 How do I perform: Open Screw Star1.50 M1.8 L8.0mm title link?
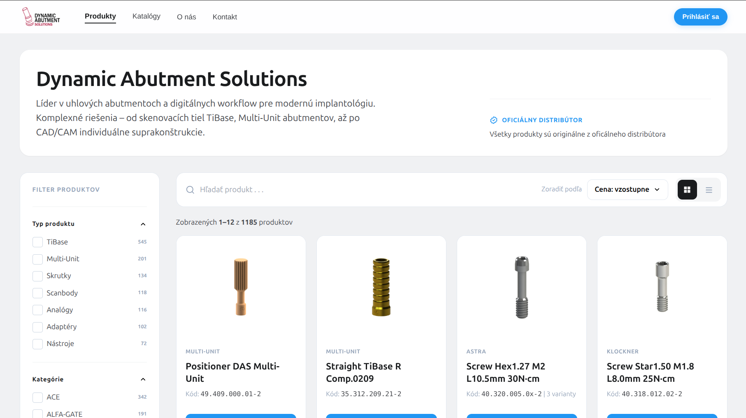[650, 372]
